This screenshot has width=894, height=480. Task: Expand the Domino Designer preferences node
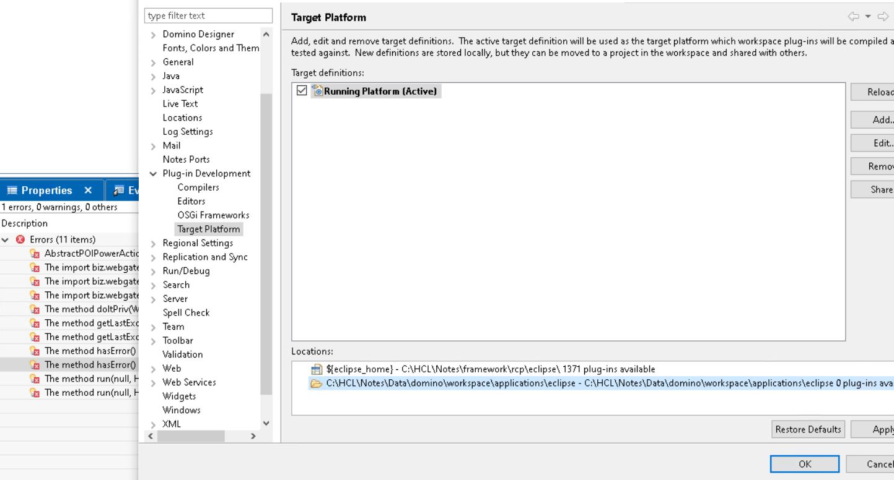point(153,35)
